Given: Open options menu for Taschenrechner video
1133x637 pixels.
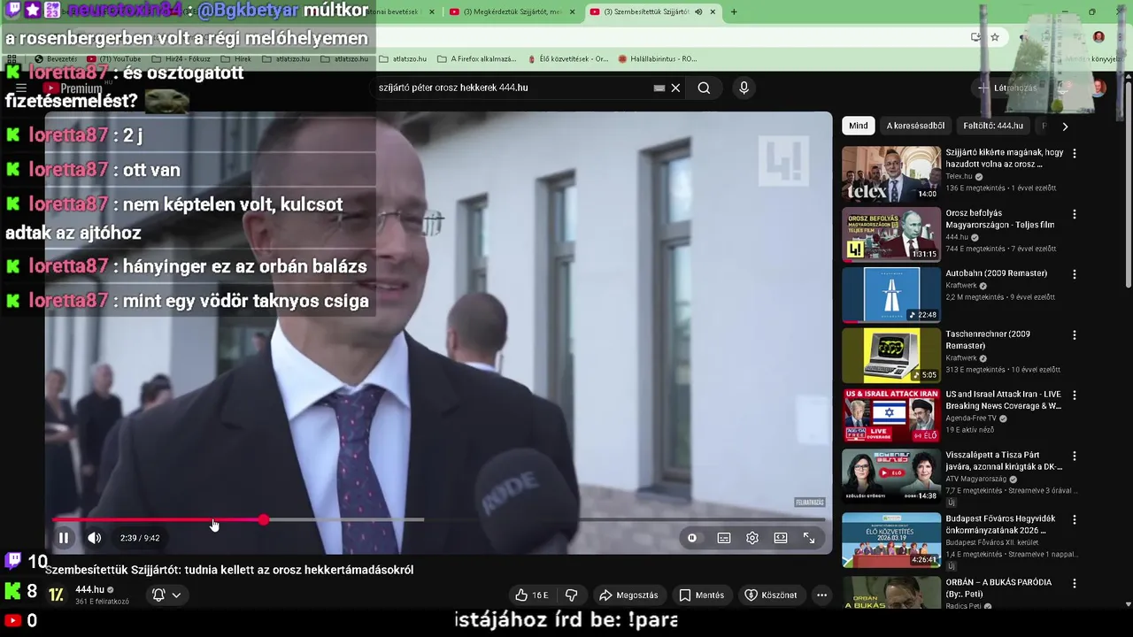Looking at the screenshot, I should point(1075,335).
